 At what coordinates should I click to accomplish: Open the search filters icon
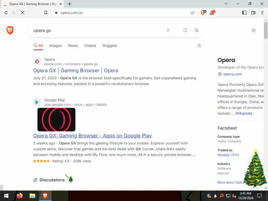tap(199, 46)
